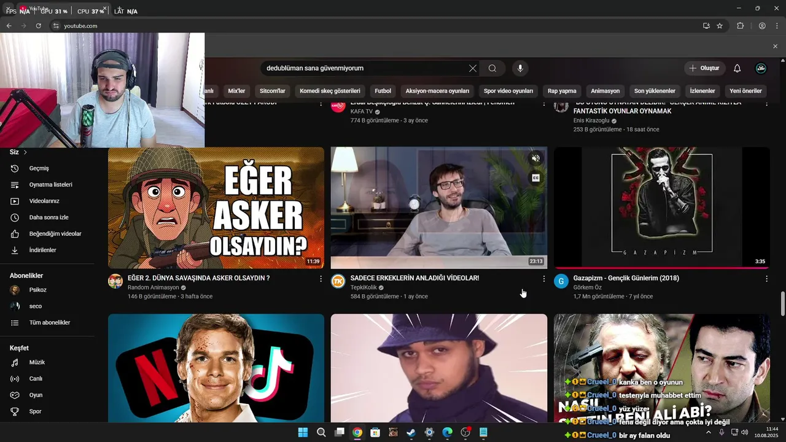Click the Random Animasyon channel name
Image resolution: width=786 pixels, height=442 pixels.
coord(153,287)
